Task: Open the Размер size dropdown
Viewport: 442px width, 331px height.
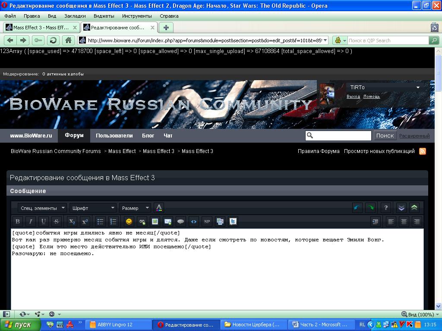Action: 135,208
